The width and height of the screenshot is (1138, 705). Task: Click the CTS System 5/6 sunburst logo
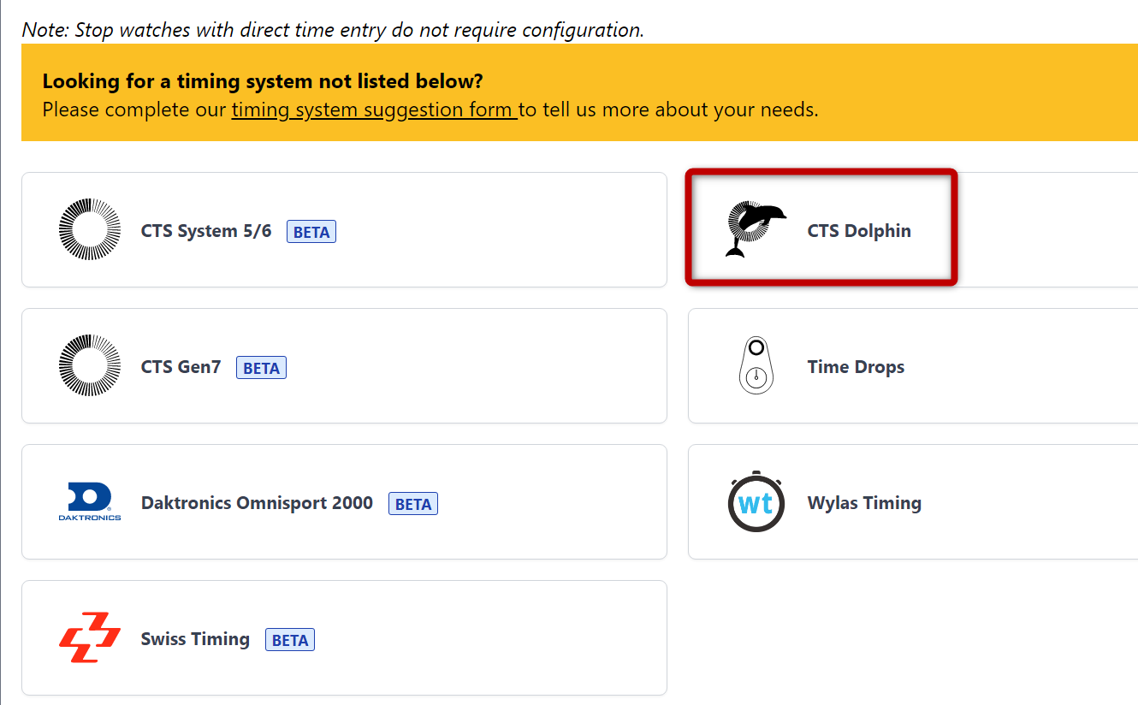click(x=90, y=229)
